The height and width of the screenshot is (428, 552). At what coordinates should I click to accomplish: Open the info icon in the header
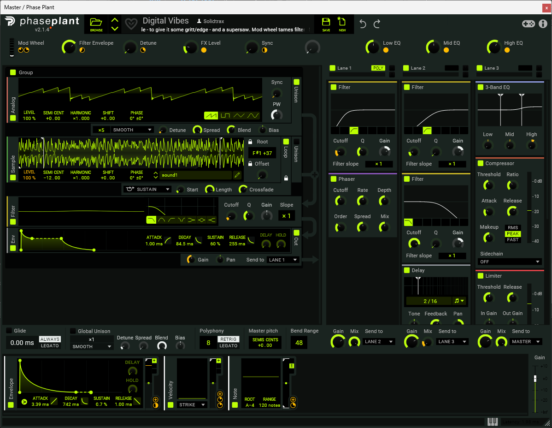point(543,24)
